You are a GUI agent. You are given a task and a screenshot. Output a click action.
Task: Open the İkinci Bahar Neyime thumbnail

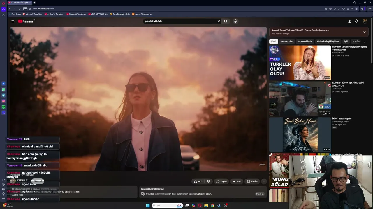click(x=300, y=135)
